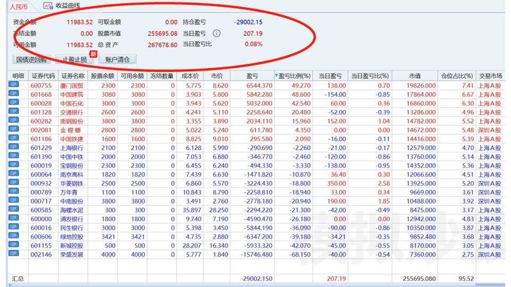Open detail icon for 万年青 row

14,191
